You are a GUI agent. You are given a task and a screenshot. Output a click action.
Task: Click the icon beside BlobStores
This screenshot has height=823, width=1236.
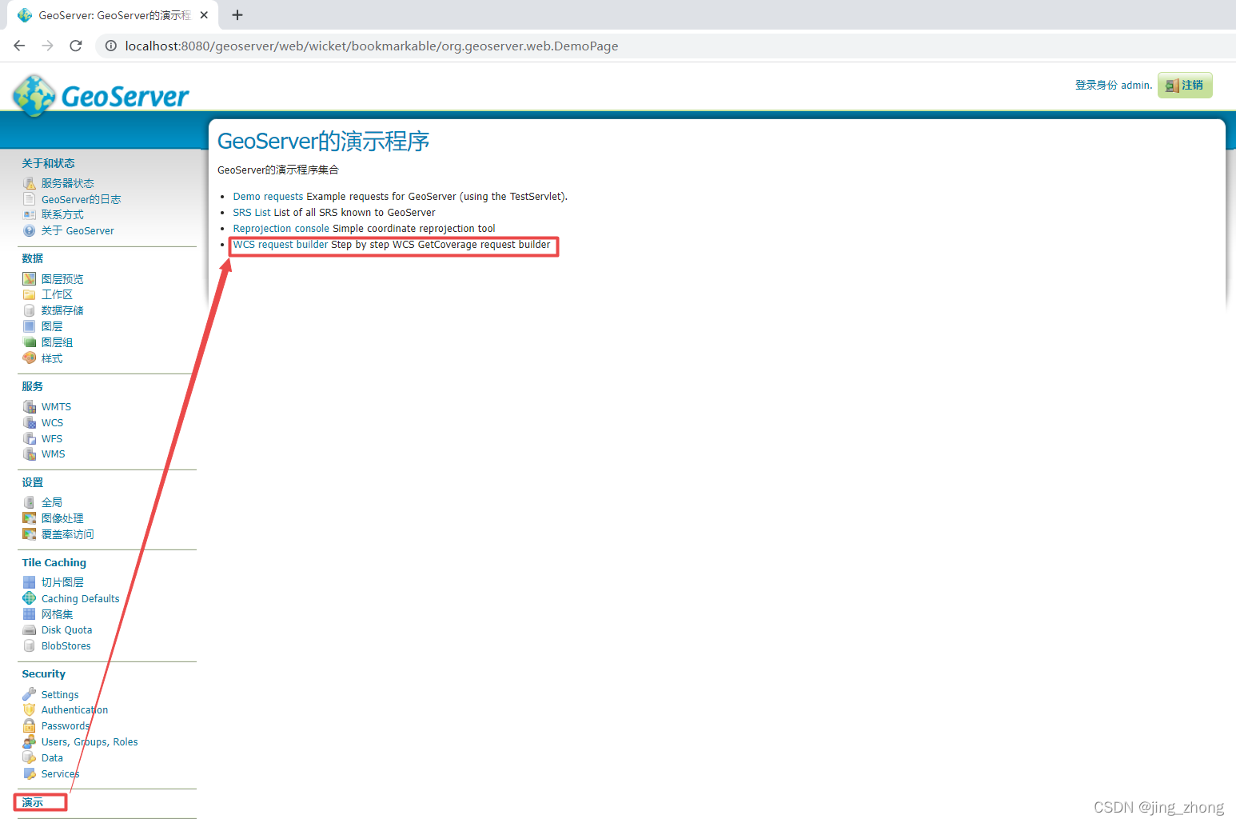30,645
